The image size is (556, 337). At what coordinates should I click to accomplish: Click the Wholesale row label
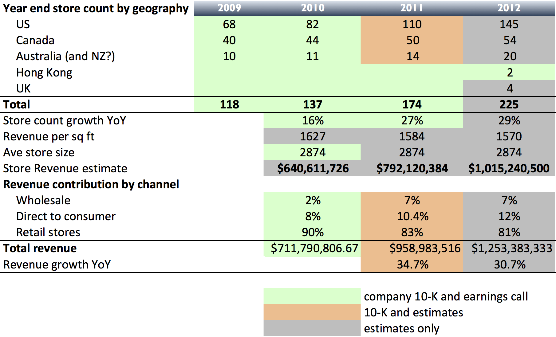[43, 200]
